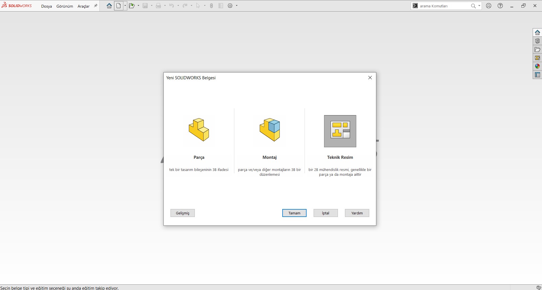Click the 'Seçin belge tipi' status bar message
The height and width of the screenshot is (290, 542).
pos(60,288)
